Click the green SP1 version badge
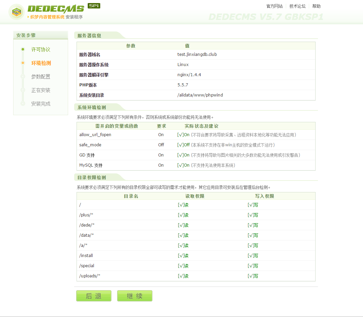Viewport: 363px width, 317px height. click(x=94, y=6)
